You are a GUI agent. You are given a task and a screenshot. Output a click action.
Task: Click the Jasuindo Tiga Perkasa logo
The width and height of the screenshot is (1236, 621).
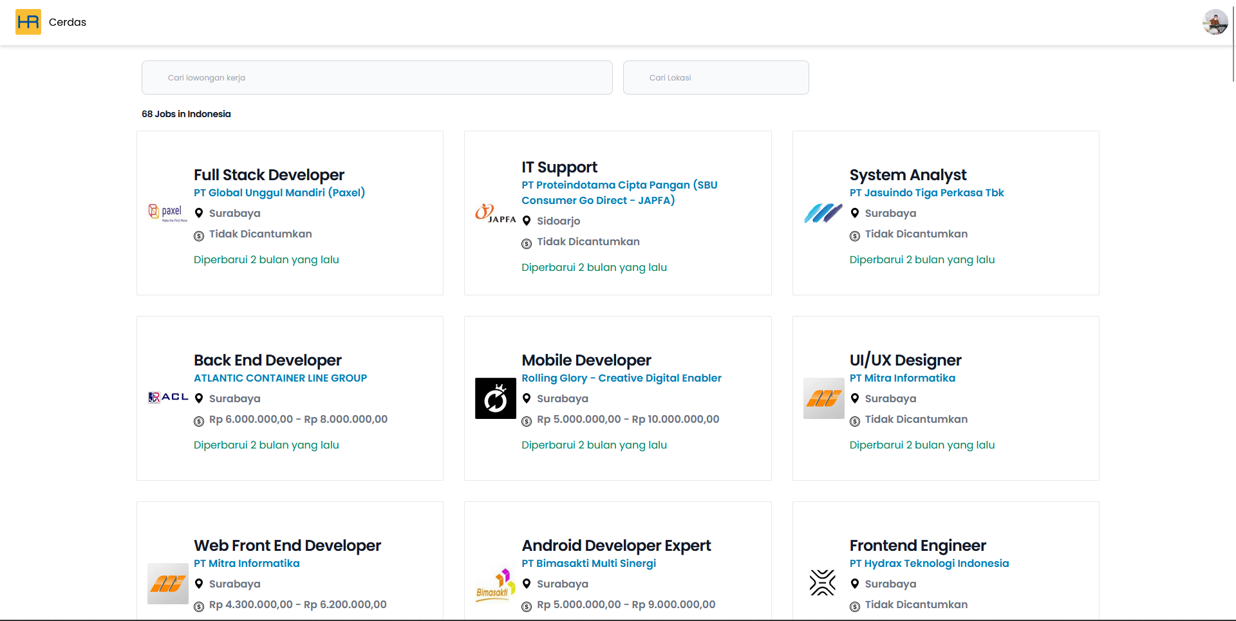(x=823, y=213)
